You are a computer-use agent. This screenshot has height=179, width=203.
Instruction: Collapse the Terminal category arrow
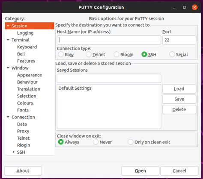(8, 40)
